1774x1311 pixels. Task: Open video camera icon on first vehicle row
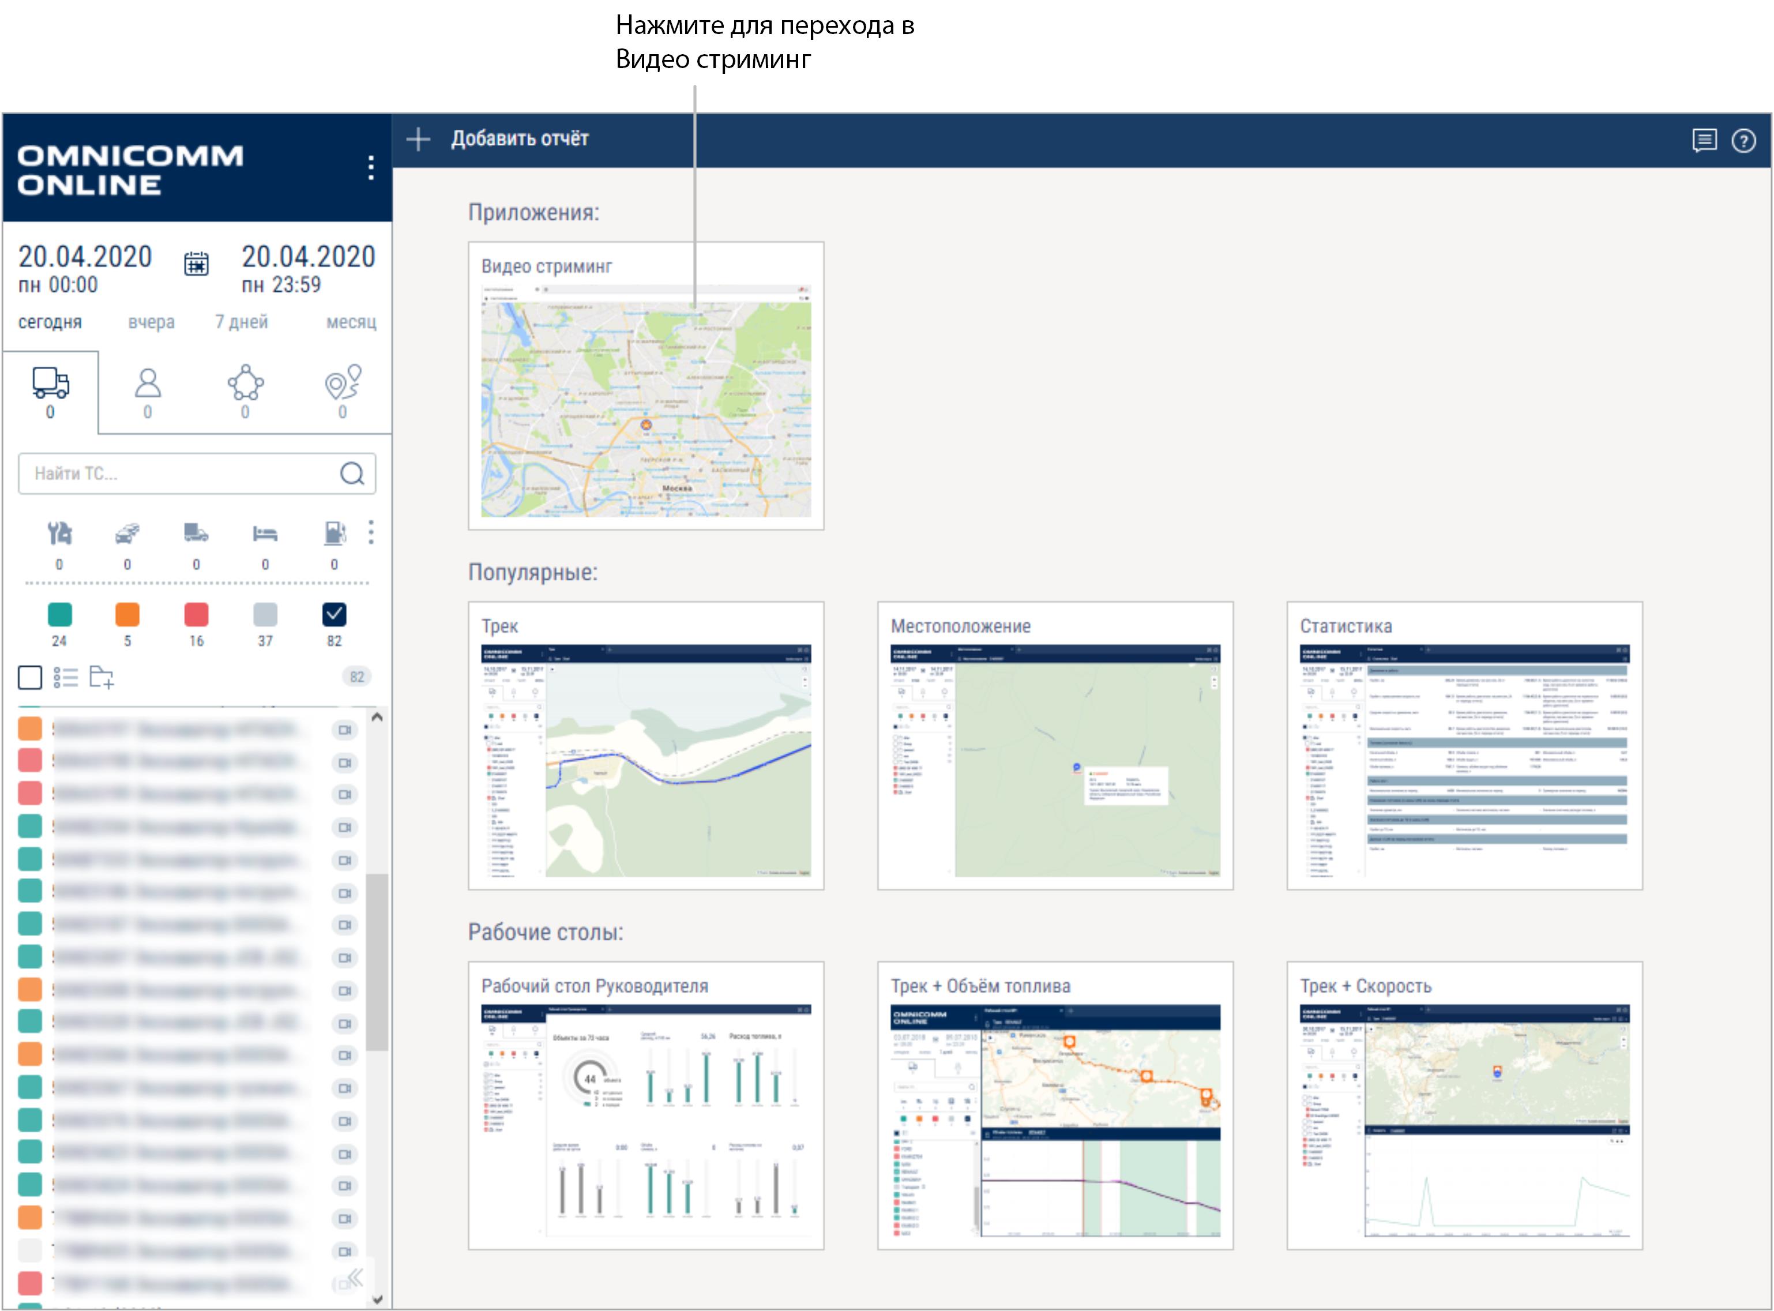(344, 730)
